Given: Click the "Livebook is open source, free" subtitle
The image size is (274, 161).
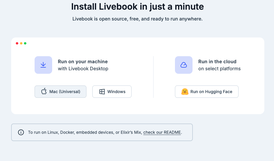Looking at the screenshot, I should (137, 19).
